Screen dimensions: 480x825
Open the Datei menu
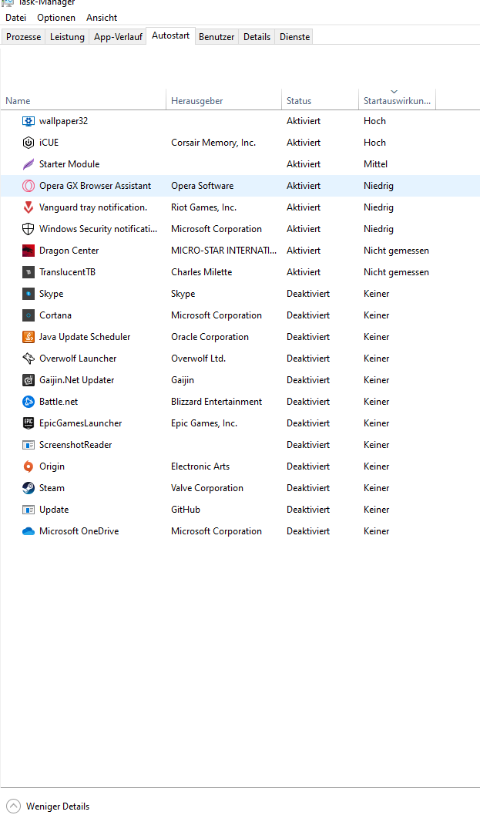15,18
